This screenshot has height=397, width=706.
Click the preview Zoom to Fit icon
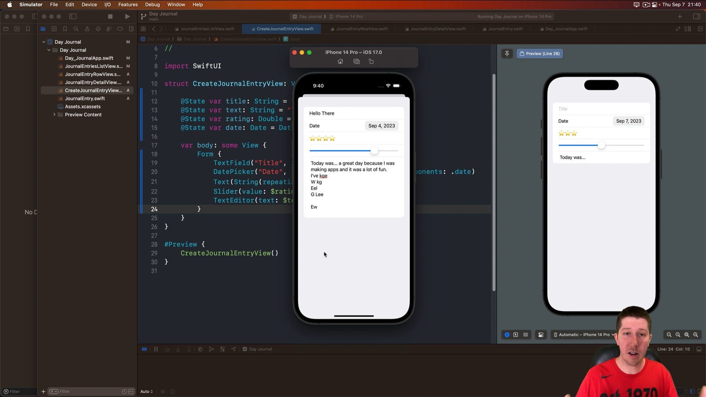tap(687, 335)
